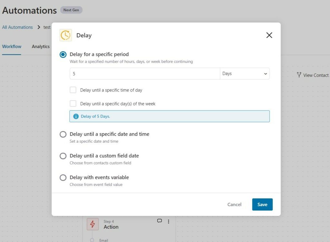330x242 pixels.
Task: Open View Contact branching icon
Action: [299, 75]
